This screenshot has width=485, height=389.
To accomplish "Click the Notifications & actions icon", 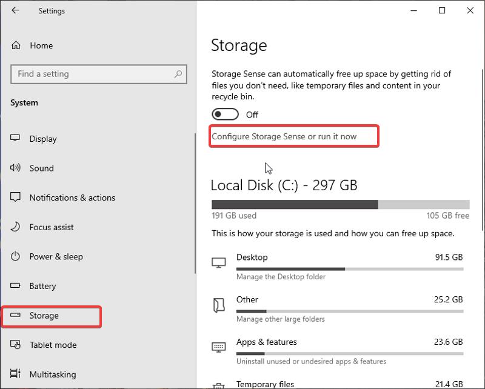I will pos(16,198).
